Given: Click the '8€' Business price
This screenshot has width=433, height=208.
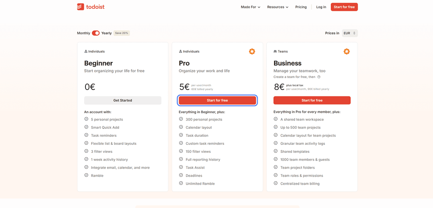Looking at the screenshot, I should click(279, 87).
